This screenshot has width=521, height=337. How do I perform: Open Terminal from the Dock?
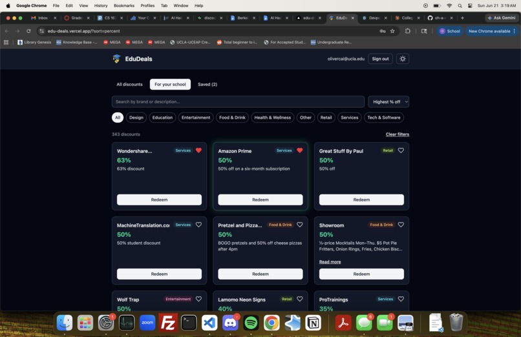click(x=189, y=322)
